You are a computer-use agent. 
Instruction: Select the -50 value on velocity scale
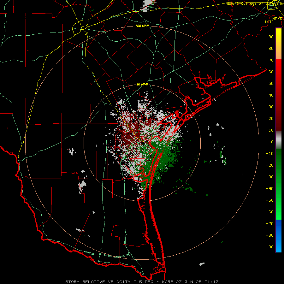[x=270, y=200]
